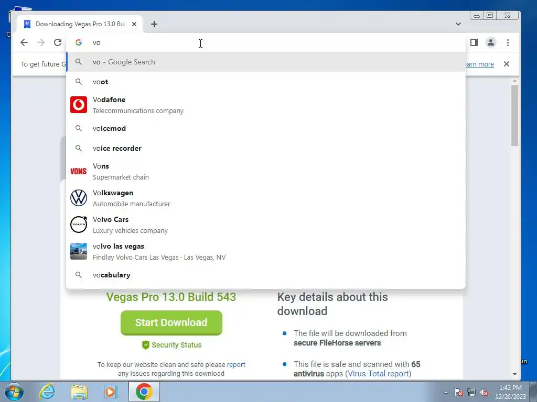Image resolution: width=537 pixels, height=402 pixels.
Task: Click the Vons logo icon
Action: coord(79,171)
